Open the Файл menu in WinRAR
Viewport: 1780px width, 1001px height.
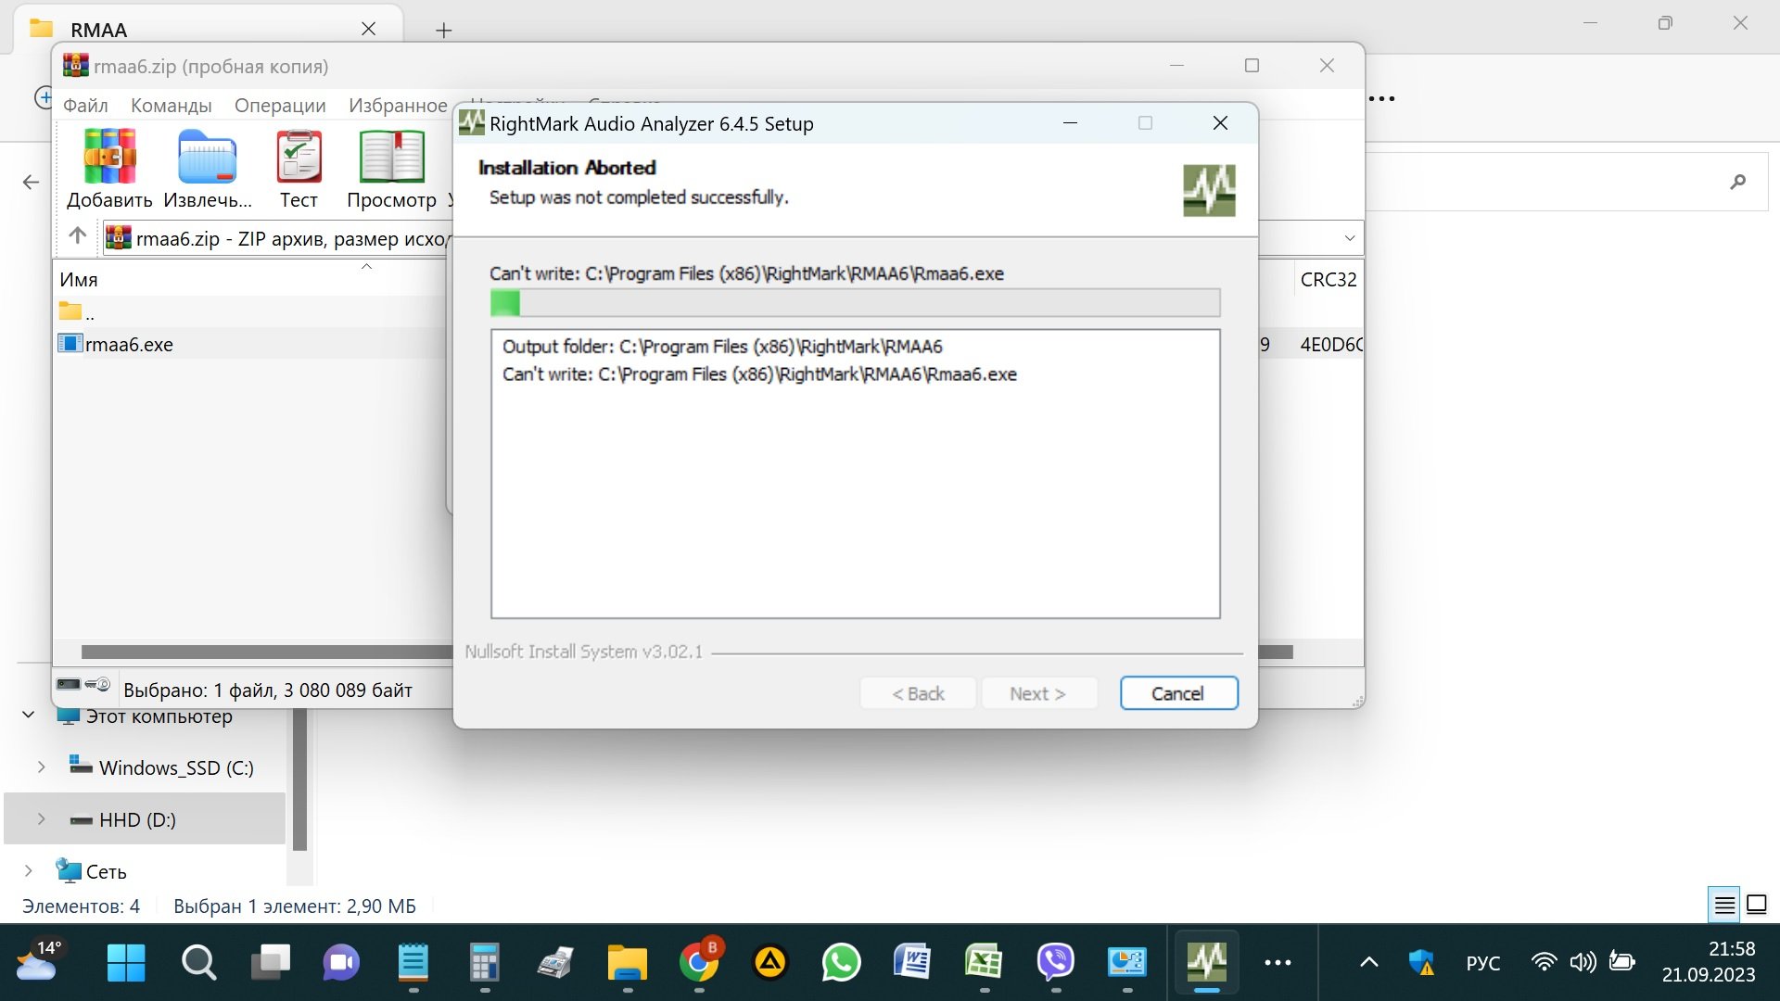click(85, 106)
